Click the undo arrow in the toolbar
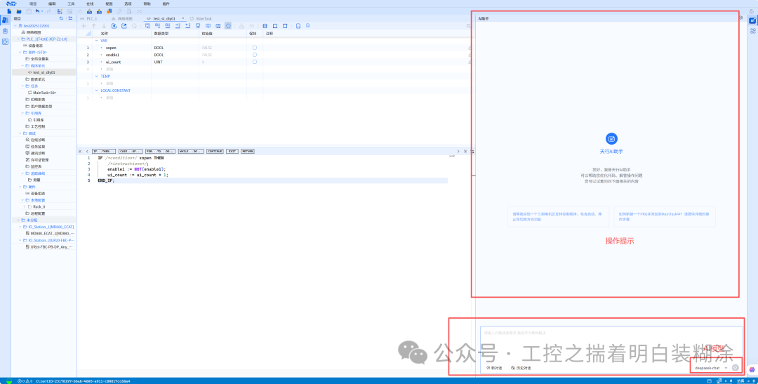 click(37, 11)
